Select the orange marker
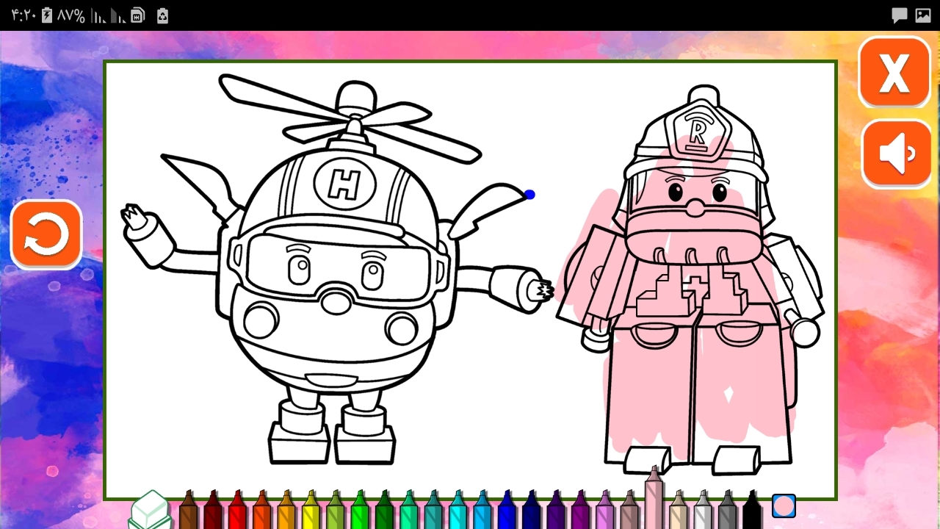Screen dimensions: 940x529 point(286,510)
